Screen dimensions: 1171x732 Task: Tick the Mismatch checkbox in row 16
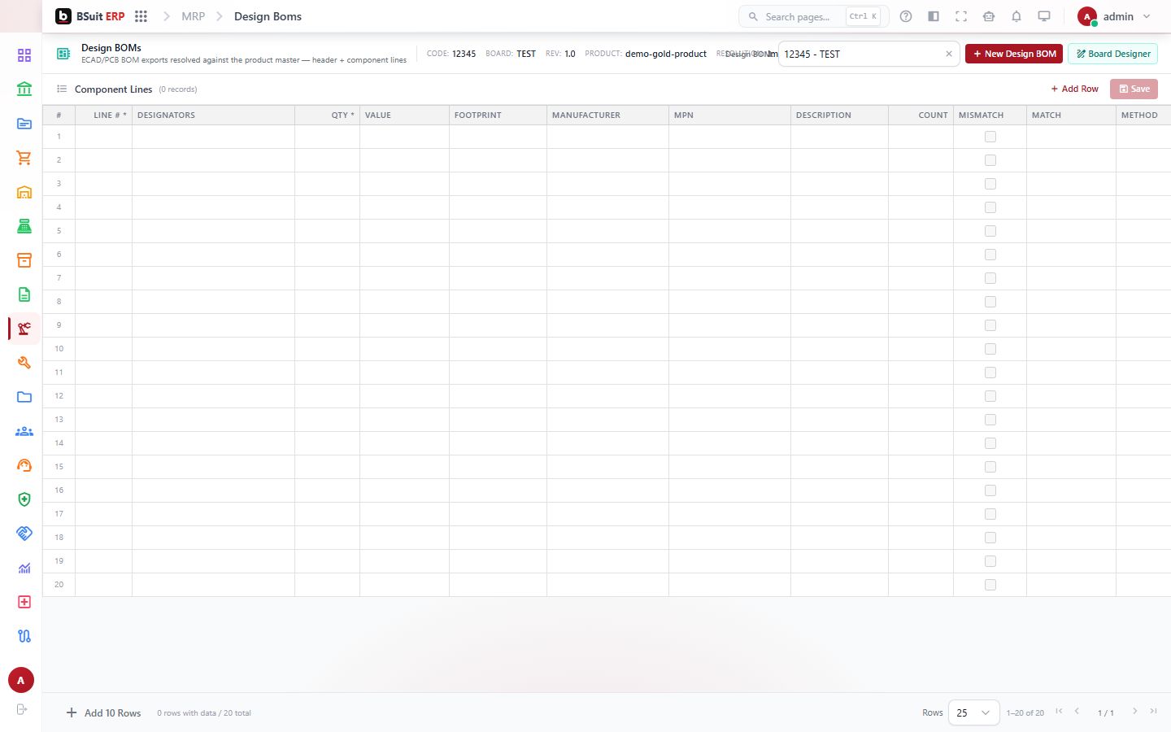point(990,490)
